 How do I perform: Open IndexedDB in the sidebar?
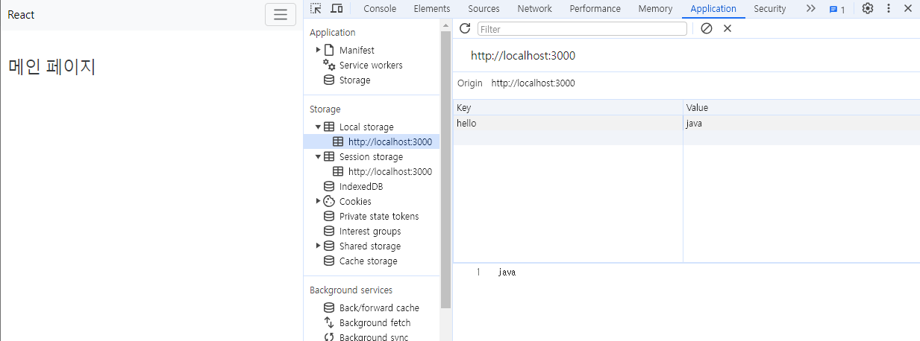click(x=361, y=187)
